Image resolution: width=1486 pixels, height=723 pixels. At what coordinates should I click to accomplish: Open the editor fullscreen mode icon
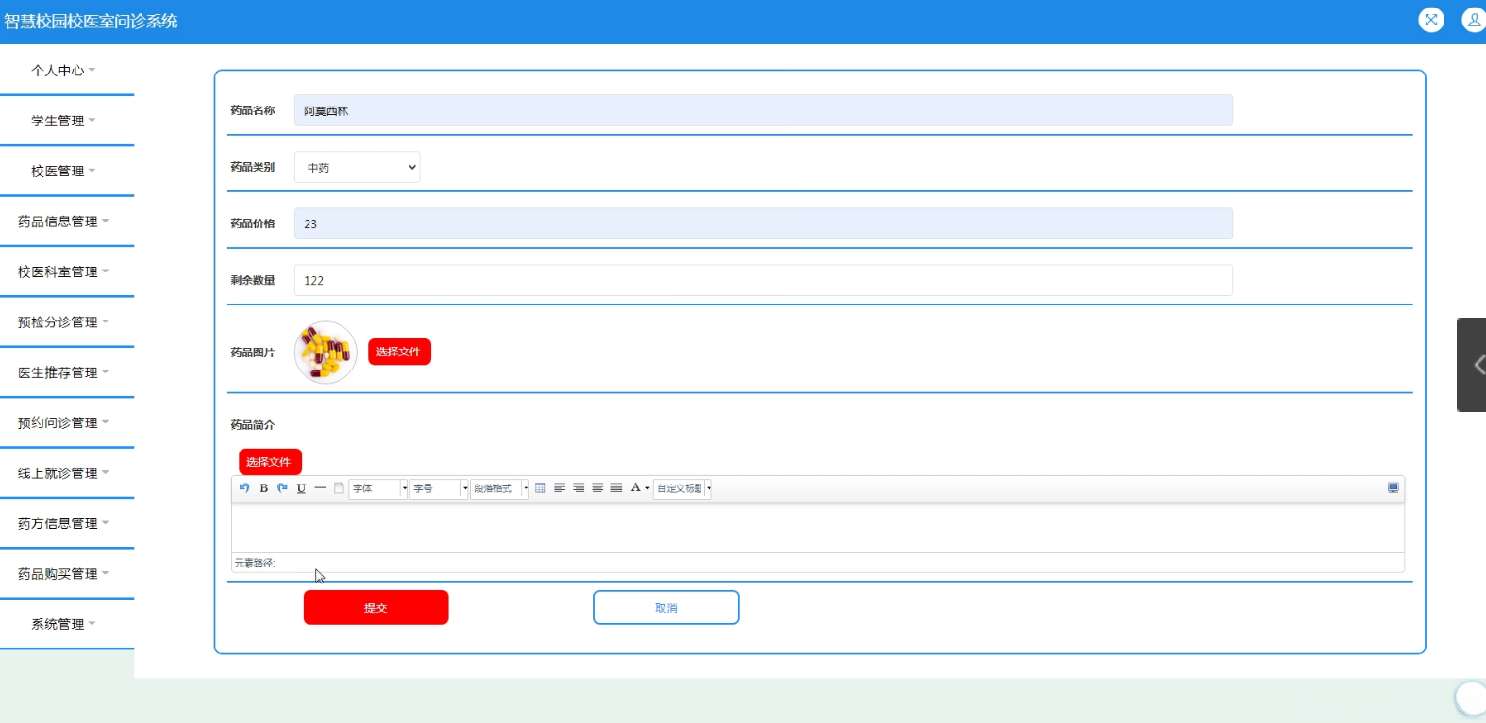click(x=1393, y=487)
